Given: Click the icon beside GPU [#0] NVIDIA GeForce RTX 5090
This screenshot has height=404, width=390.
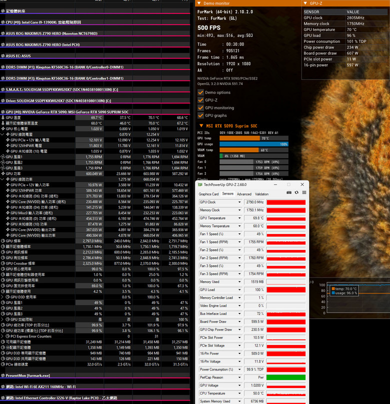Looking at the screenshot, I should click(x=3, y=112).
